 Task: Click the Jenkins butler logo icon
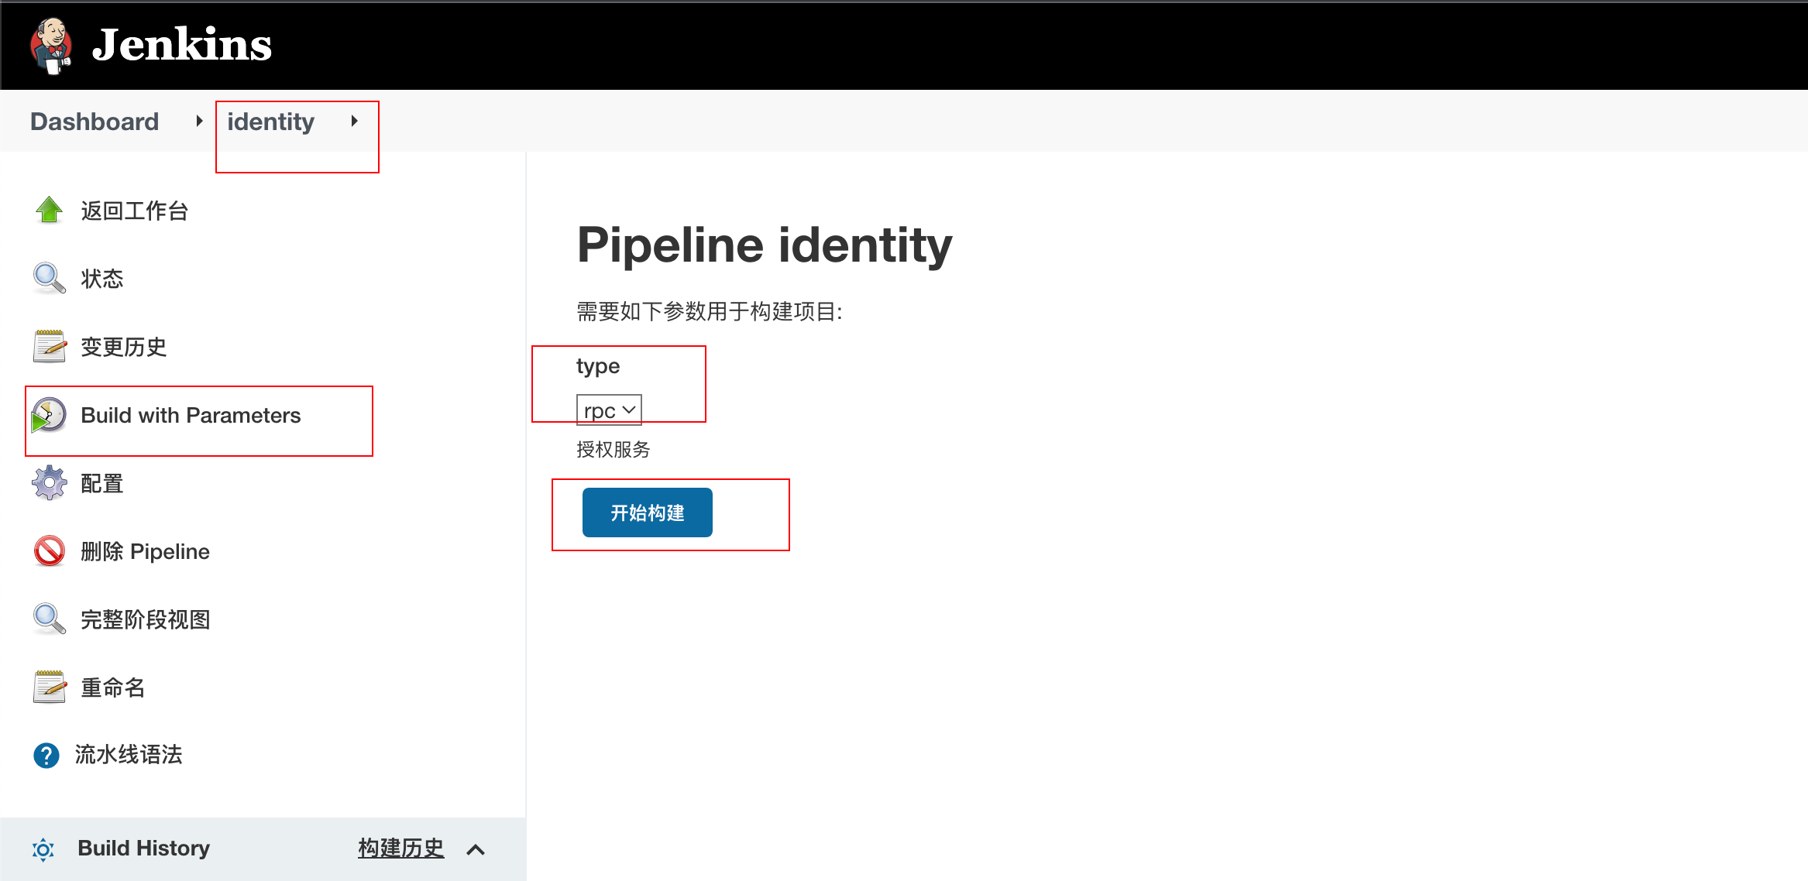(51, 45)
